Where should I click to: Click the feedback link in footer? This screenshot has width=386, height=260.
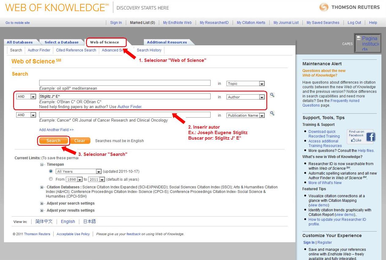[133, 234]
